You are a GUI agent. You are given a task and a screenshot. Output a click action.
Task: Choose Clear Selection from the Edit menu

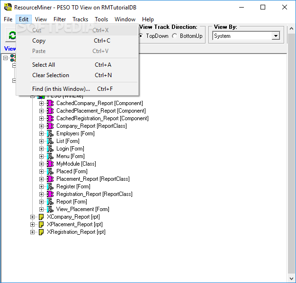[x=77, y=75]
